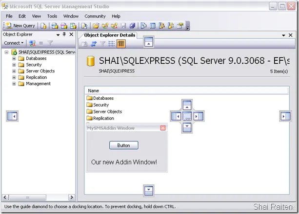Expand the Server Objects tree node

14,71
